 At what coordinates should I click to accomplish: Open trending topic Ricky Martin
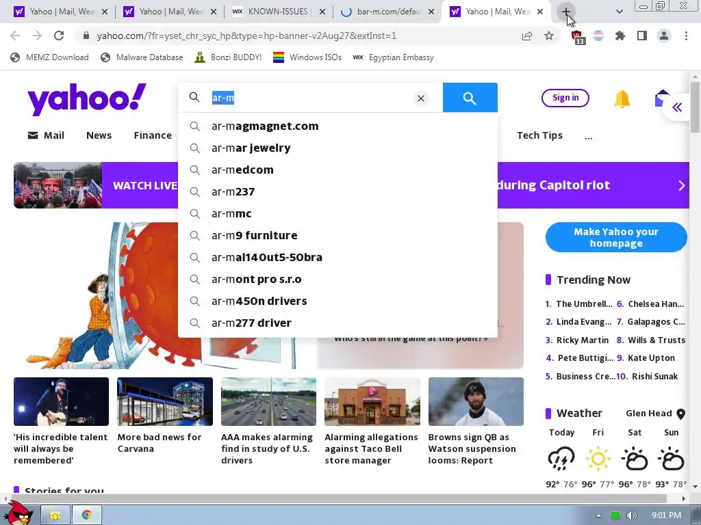click(x=582, y=340)
